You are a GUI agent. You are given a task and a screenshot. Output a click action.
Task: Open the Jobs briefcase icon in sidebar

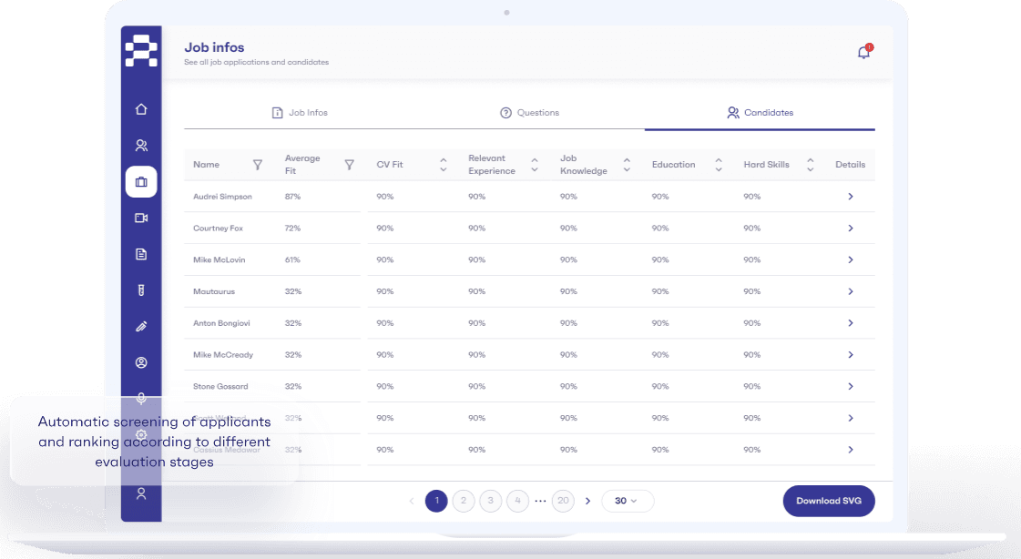141,181
